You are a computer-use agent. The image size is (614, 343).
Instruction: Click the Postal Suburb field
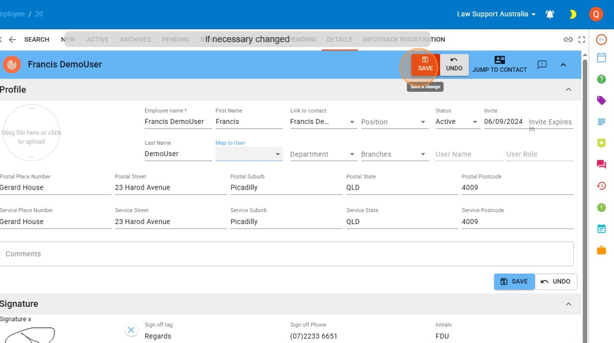coord(286,187)
